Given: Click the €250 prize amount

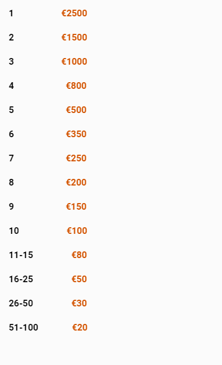Looking at the screenshot, I should click(x=76, y=158).
